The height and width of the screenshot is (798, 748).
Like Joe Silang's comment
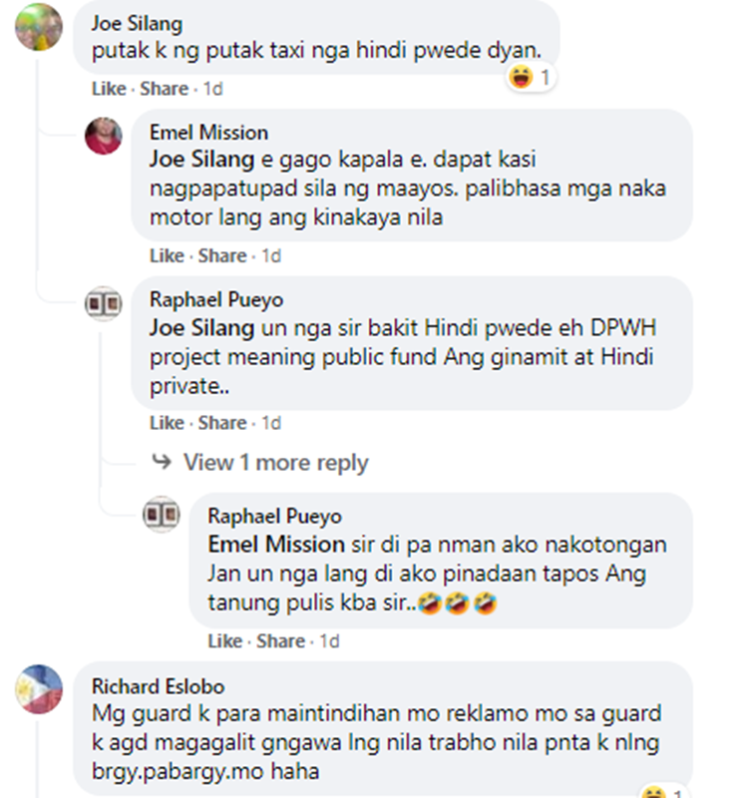pos(109,89)
